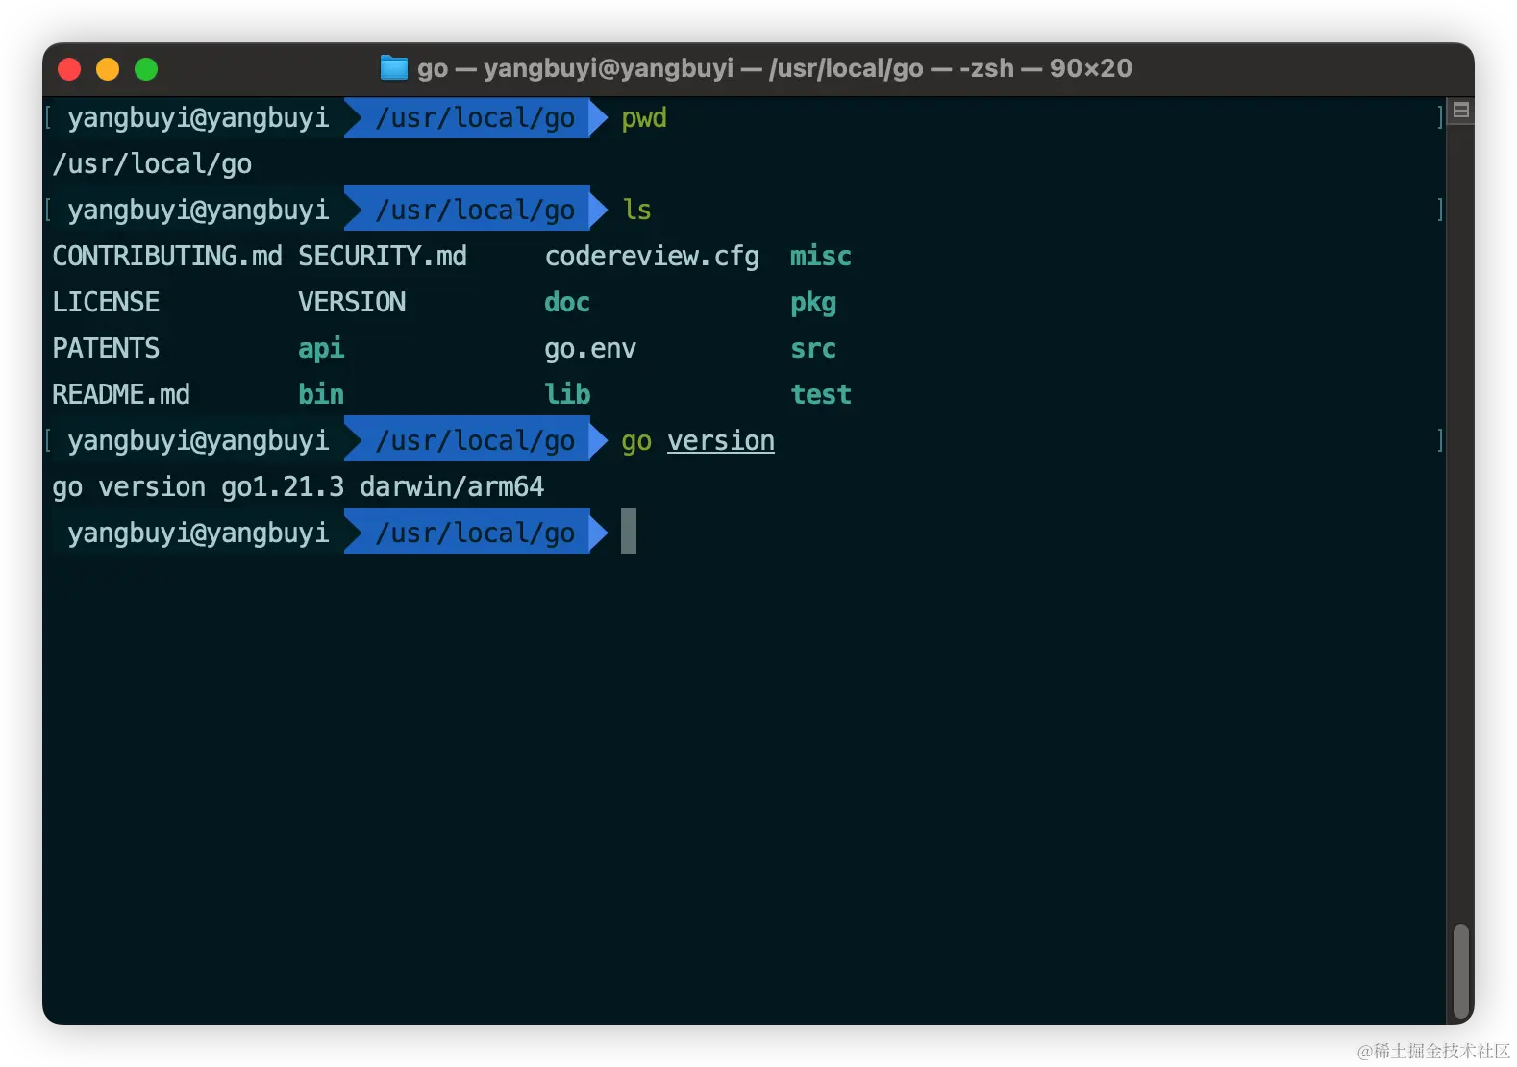Minimize the terminal with the yellow button
Viewport: 1517px width, 1067px height.
108,69
